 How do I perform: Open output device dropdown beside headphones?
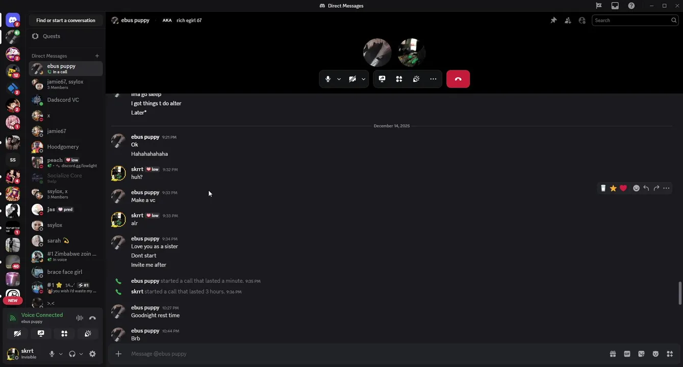pyautogui.click(x=81, y=354)
